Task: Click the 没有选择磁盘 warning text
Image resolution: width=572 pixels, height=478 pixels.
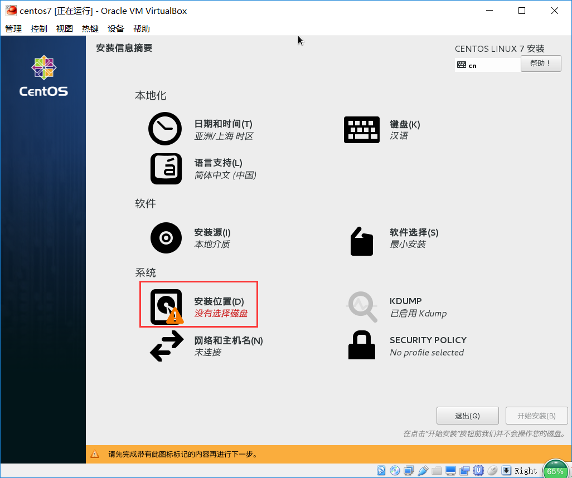Action: [x=221, y=313]
